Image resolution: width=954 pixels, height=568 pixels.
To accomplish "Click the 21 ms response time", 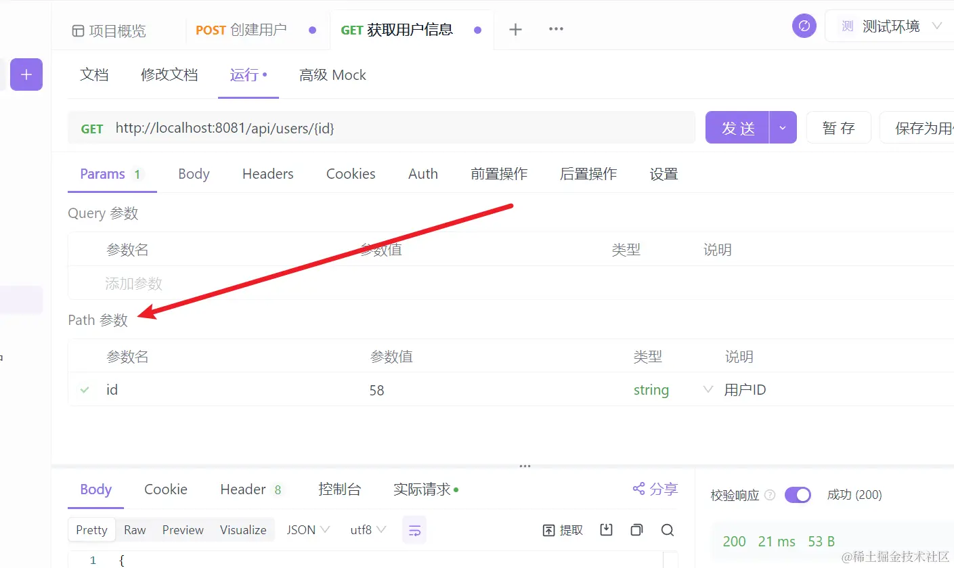I will [x=777, y=542].
